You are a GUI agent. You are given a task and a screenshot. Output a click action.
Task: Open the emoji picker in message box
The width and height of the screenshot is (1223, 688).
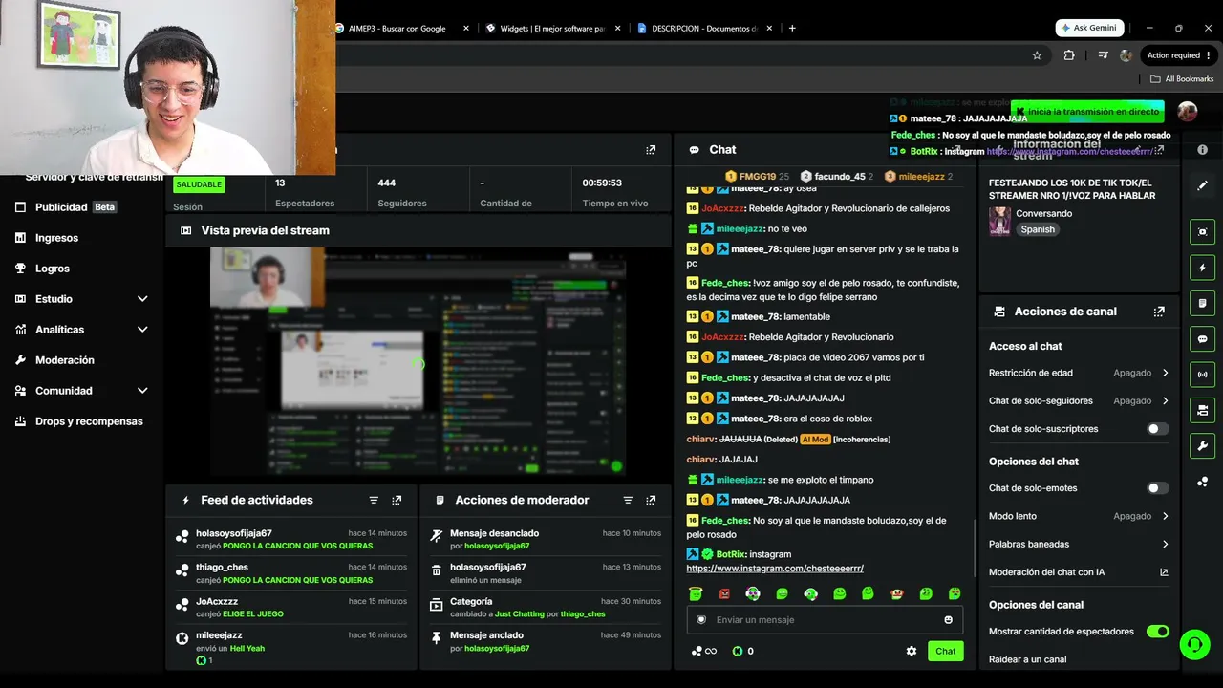tap(949, 620)
